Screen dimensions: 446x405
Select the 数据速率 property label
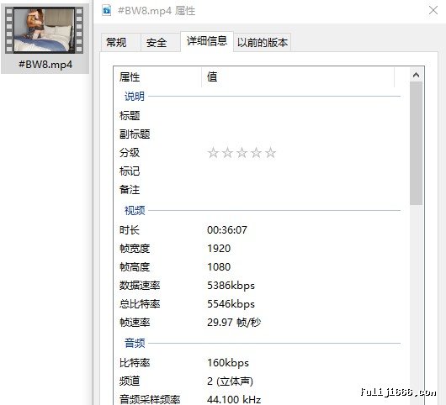(x=140, y=286)
